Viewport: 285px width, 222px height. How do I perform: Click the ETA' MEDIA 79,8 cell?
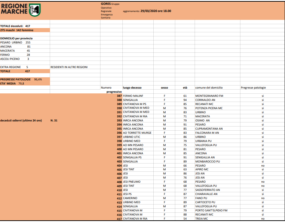(x=12, y=83)
